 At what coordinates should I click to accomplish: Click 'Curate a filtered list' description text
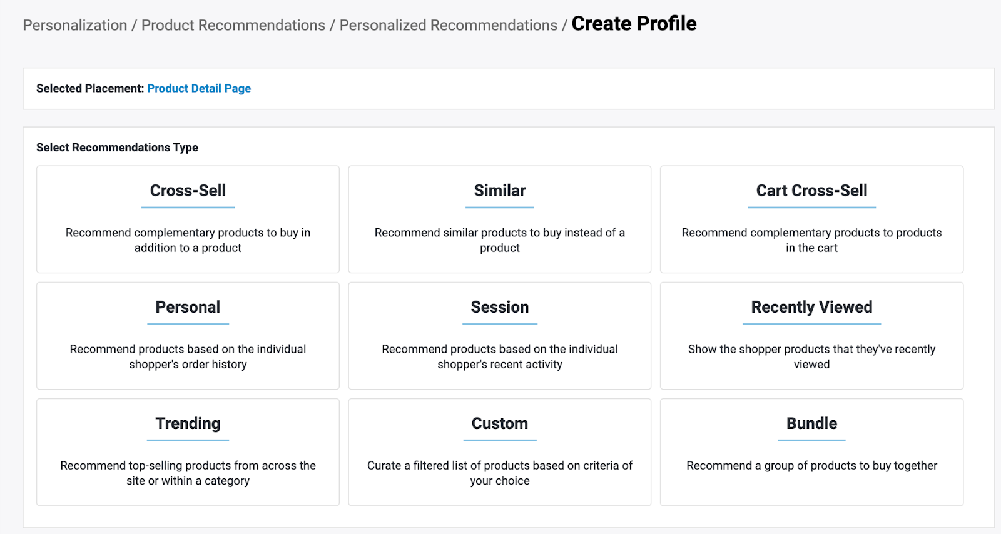click(499, 473)
